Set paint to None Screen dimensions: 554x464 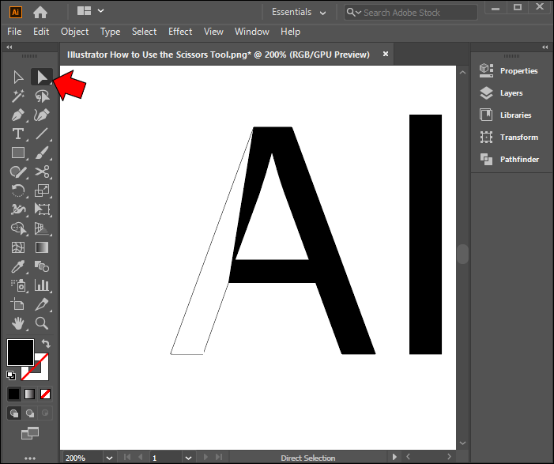coord(46,394)
